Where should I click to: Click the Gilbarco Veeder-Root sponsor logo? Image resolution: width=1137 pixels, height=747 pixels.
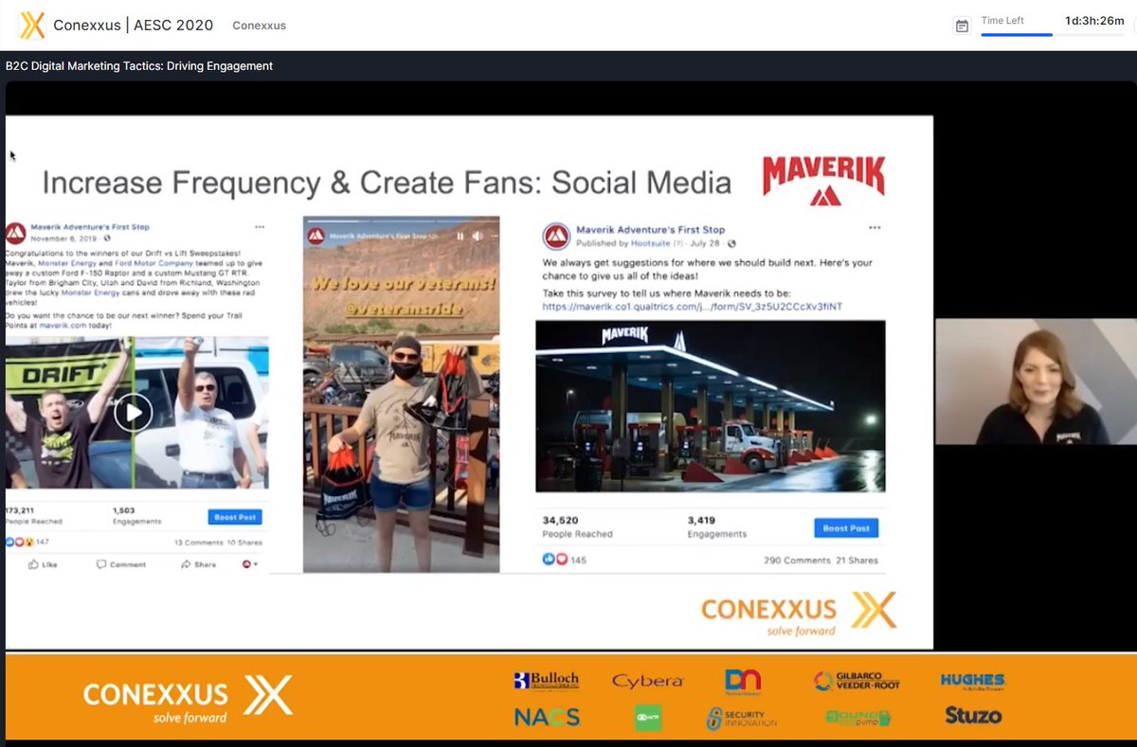[x=857, y=681]
